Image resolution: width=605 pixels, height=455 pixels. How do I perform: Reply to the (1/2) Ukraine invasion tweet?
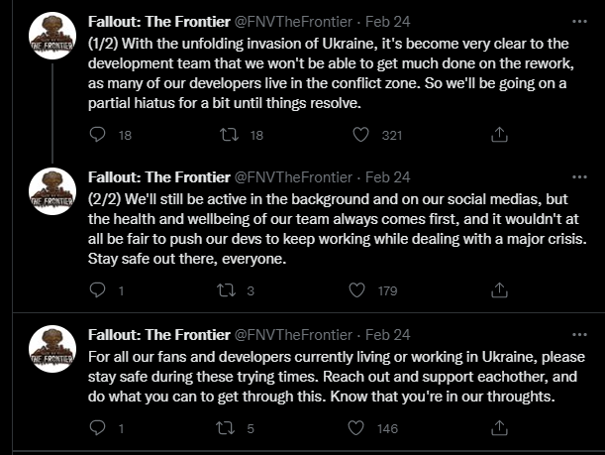(x=97, y=135)
